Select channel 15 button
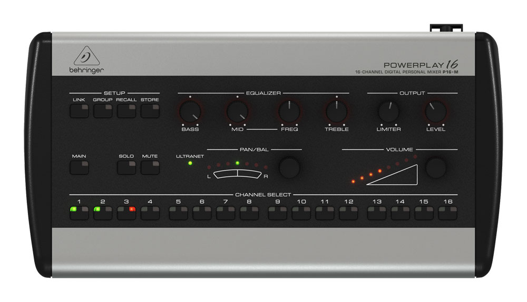527x302 pixels. (424, 213)
